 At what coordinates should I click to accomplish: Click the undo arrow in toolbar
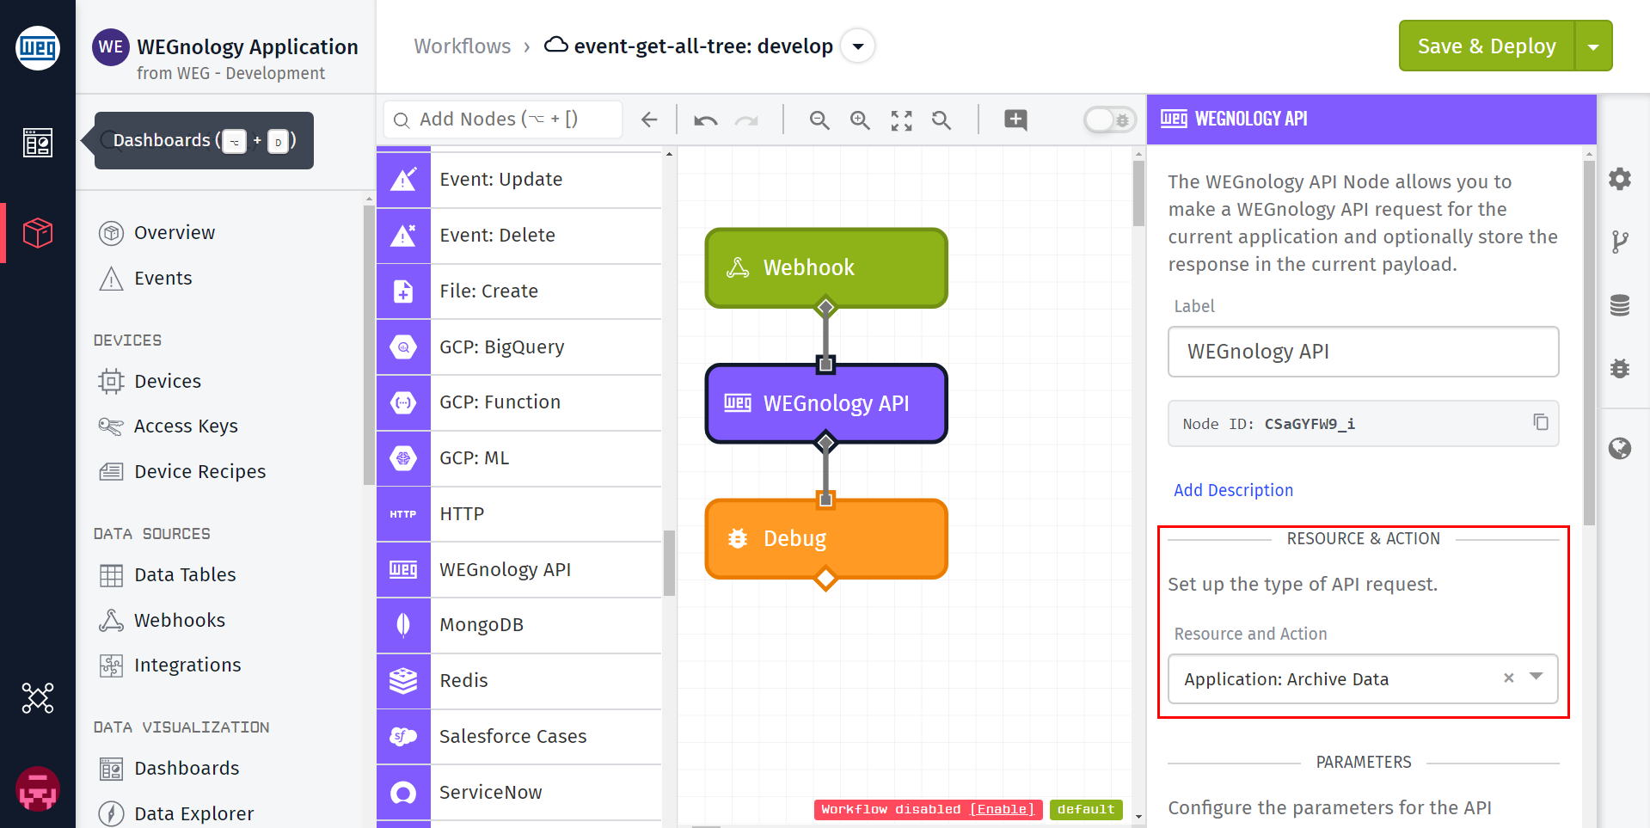(x=706, y=120)
